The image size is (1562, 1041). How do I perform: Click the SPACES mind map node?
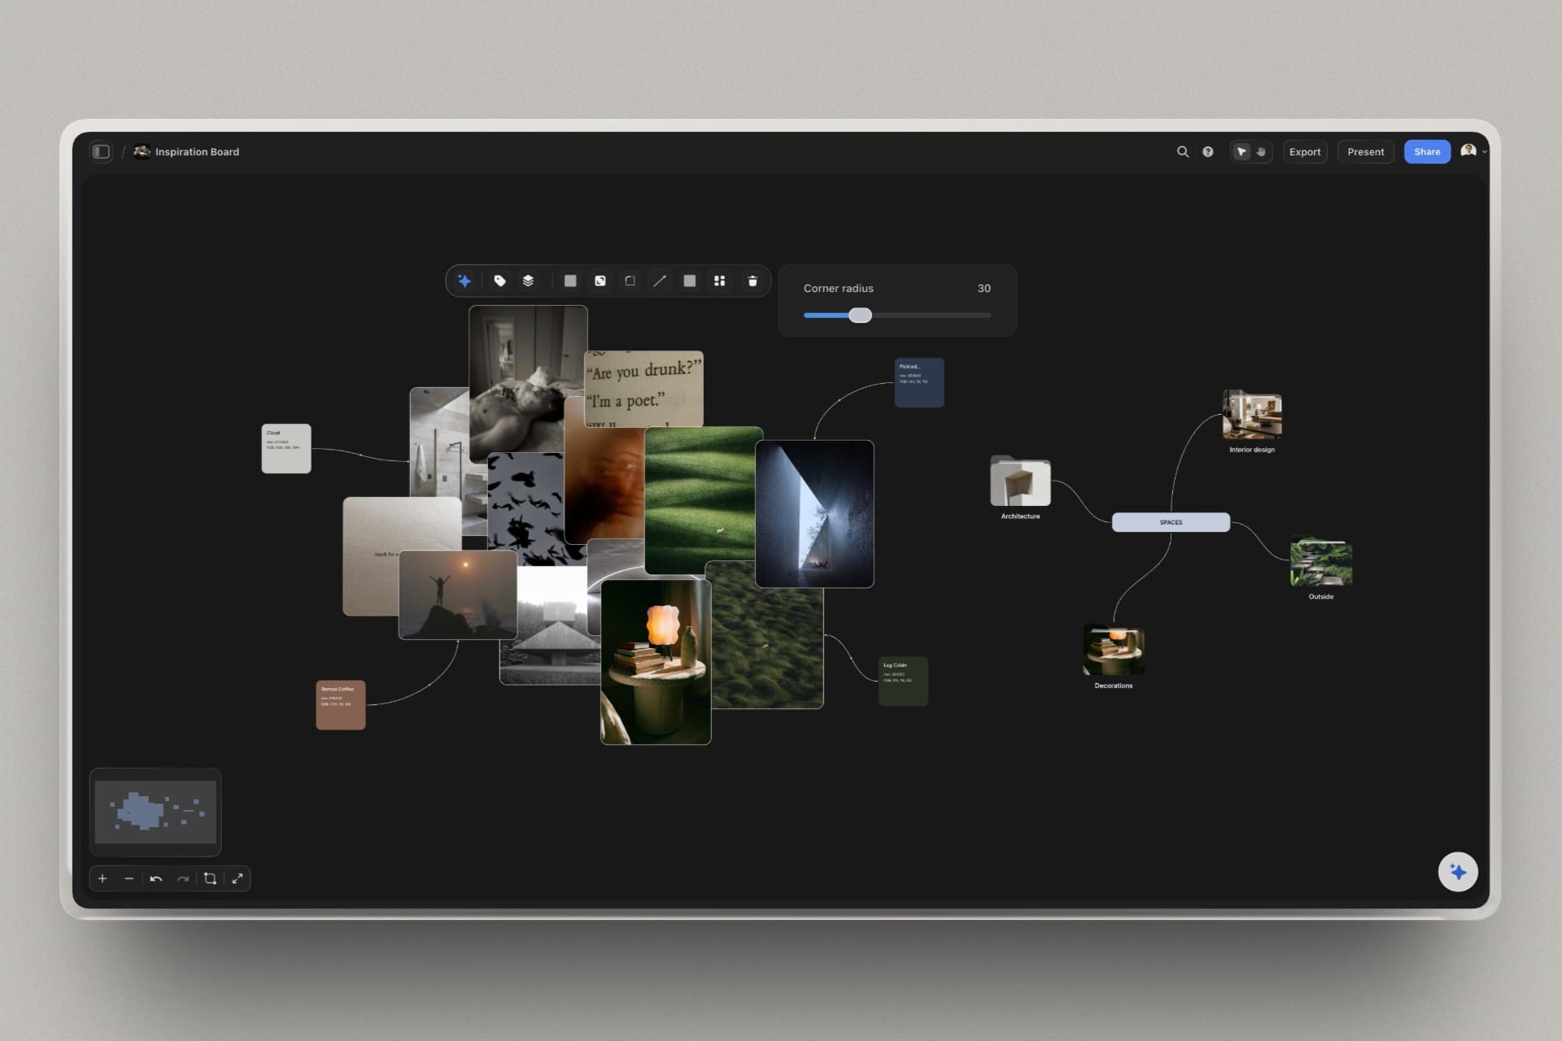coord(1171,522)
